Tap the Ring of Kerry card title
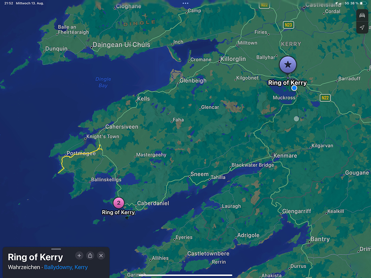 (36, 257)
